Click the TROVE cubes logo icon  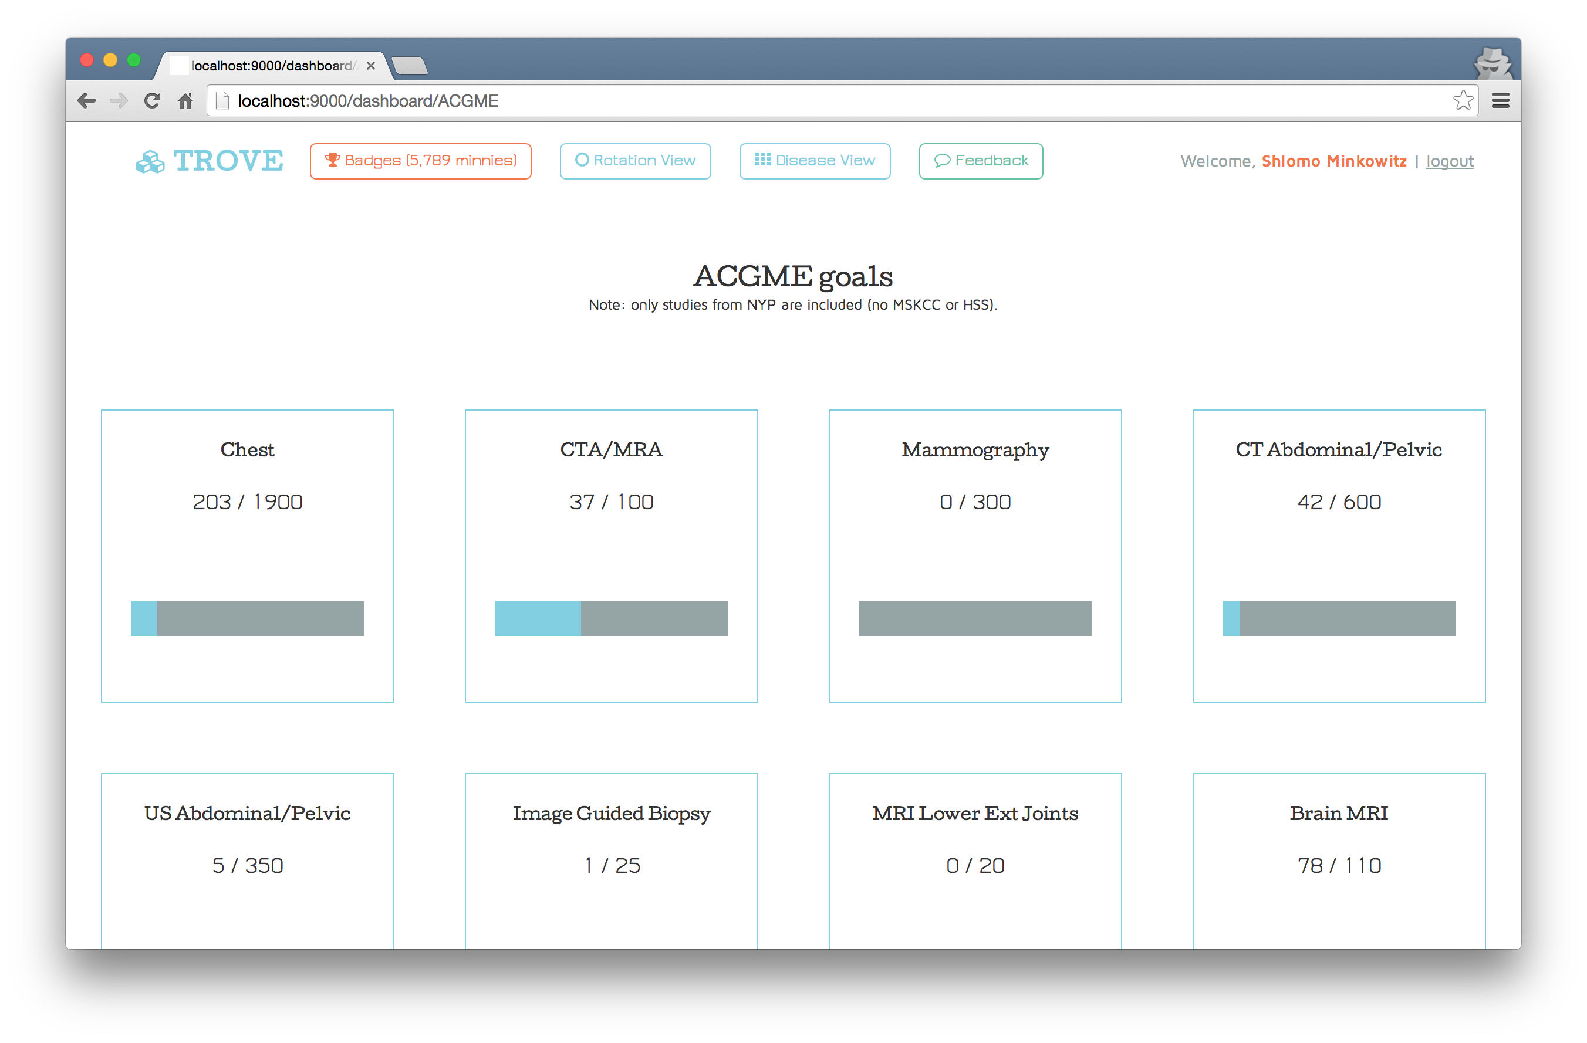[x=150, y=162]
